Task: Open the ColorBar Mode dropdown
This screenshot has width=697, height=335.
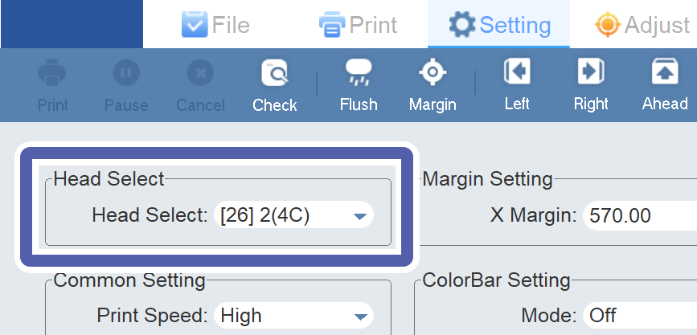Action: (x=639, y=316)
